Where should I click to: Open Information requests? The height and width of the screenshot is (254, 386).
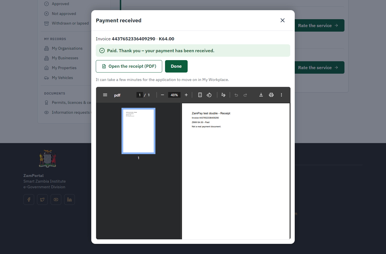(x=67, y=112)
